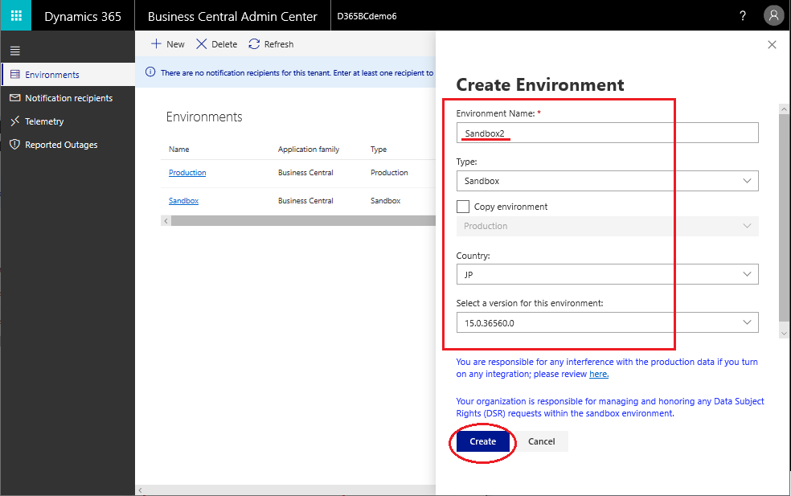This screenshot has height=496, width=791.
Task: Open Telemetry in the sidebar
Action: pyautogui.click(x=68, y=121)
